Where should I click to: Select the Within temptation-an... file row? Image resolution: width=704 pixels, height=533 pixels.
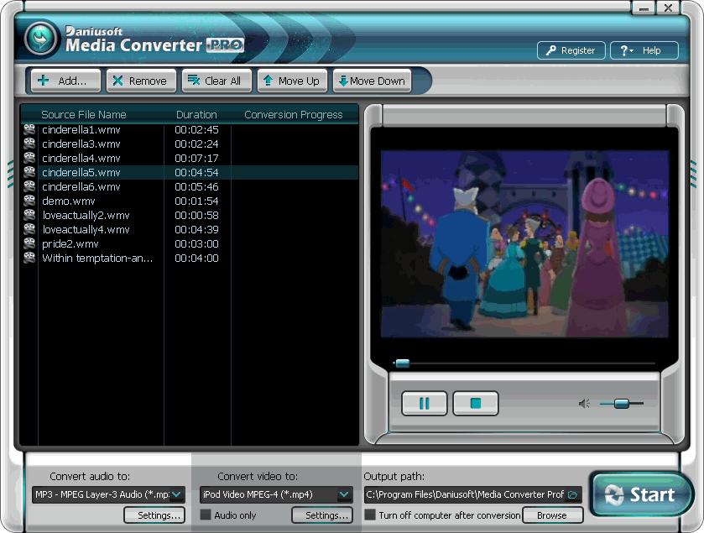(x=190, y=259)
